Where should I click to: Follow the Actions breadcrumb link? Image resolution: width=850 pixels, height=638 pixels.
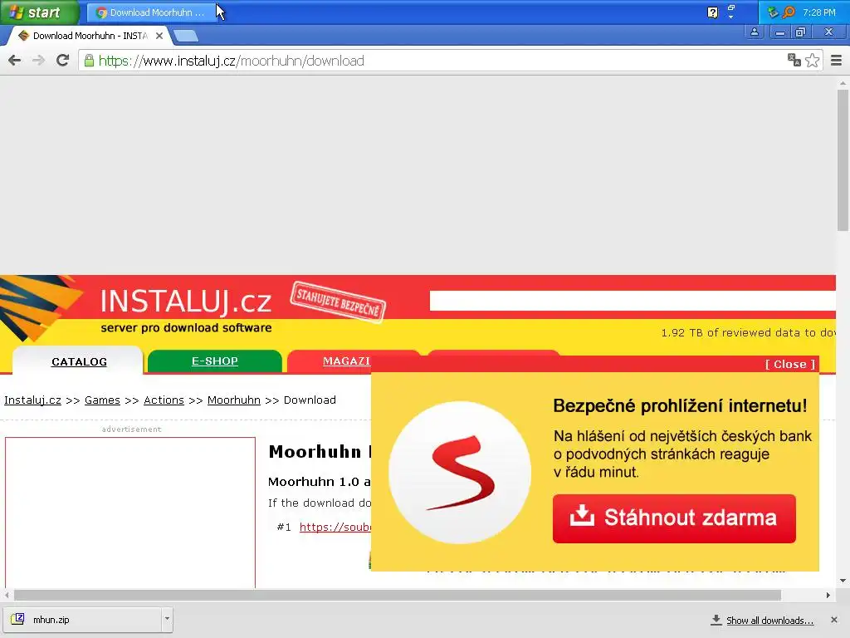click(164, 400)
